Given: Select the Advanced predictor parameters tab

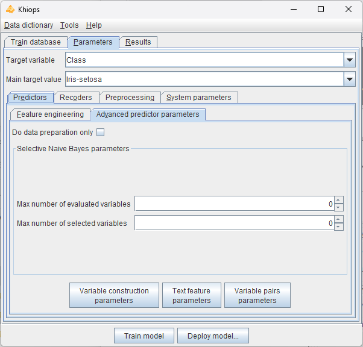Looking at the screenshot, I should 148,114.
